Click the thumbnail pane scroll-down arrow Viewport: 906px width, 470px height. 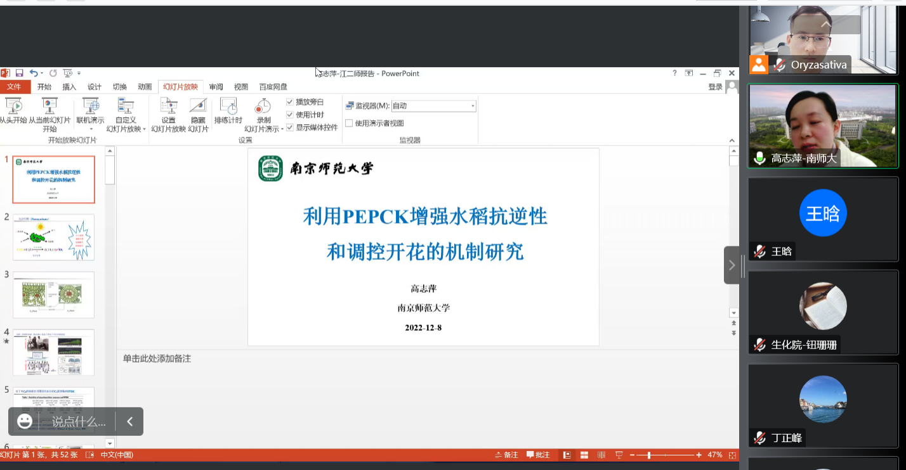pos(110,443)
